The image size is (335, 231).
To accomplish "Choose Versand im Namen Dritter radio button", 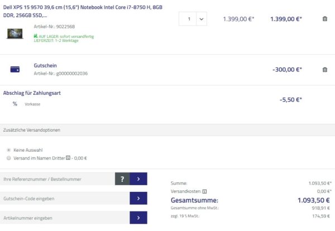I will pyautogui.click(x=8, y=158).
